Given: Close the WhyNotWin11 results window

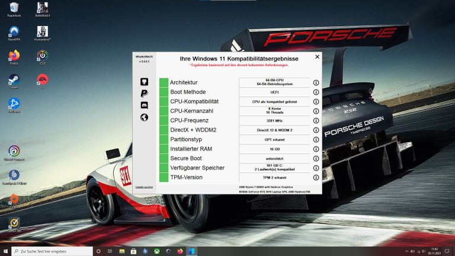Looking at the screenshot, I should pyautogui.click(x=317, y=57).
